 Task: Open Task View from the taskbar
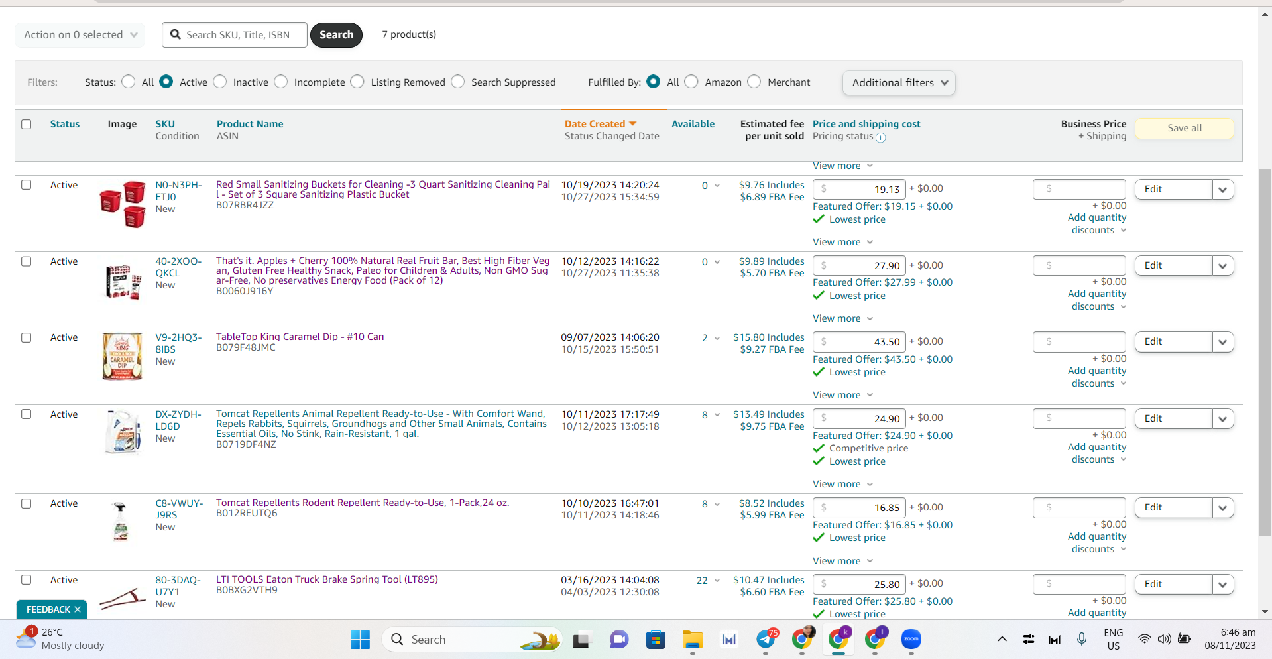(581, 640)
